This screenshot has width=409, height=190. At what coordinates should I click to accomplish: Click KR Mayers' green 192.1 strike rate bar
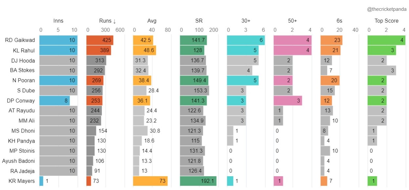198,181
